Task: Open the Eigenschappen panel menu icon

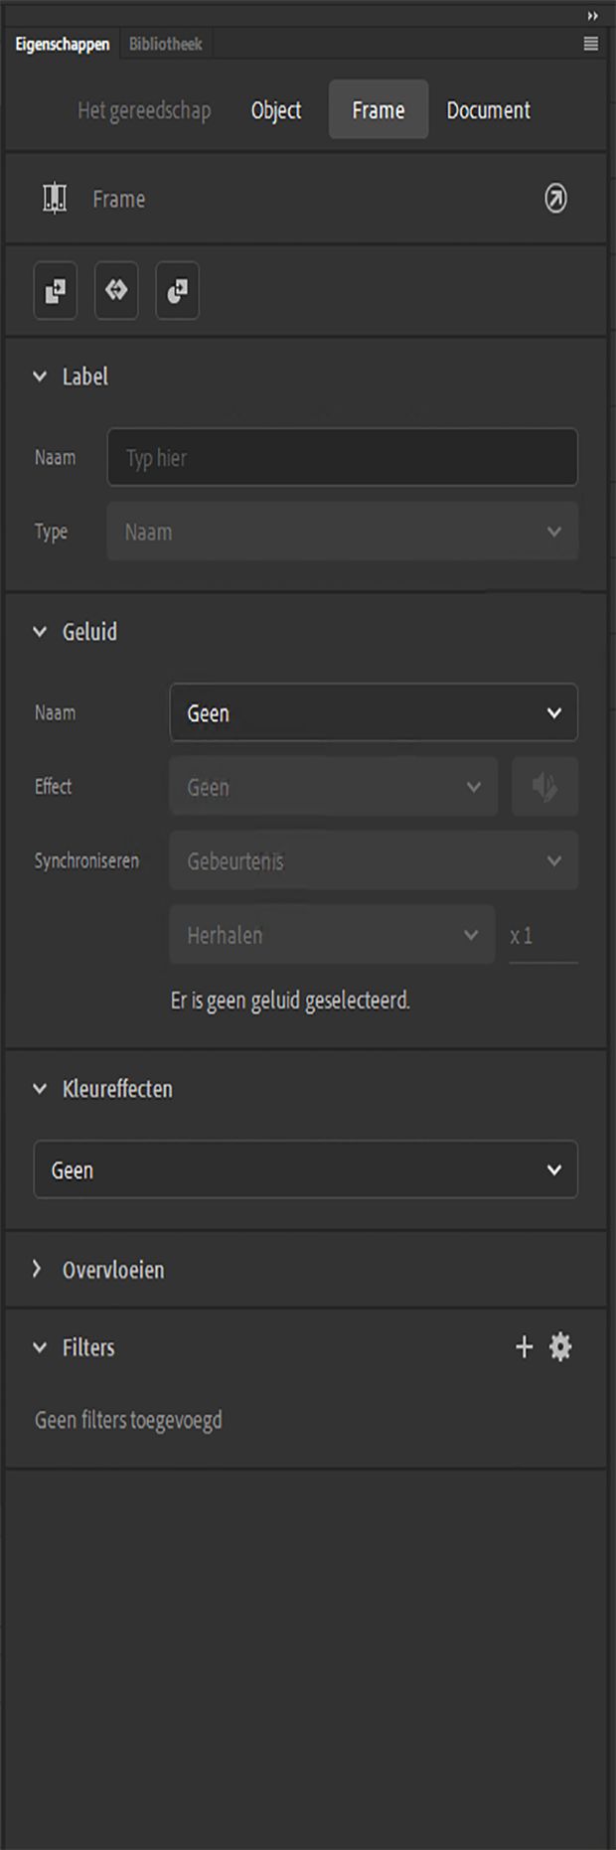Action: point(591,44)
